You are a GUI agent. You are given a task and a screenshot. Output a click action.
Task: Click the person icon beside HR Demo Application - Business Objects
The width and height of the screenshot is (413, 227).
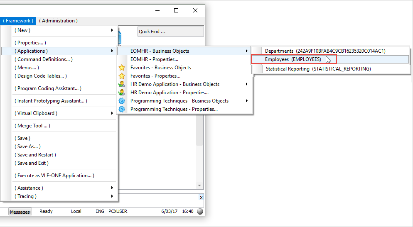[122, 84]
